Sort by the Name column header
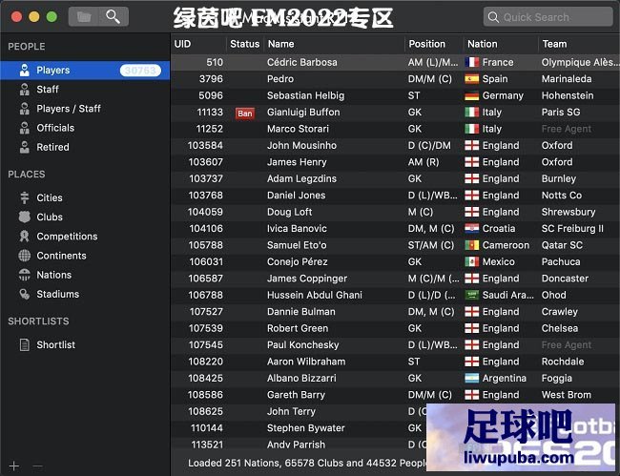The image size is (620, 476). (x=334, y=44)
